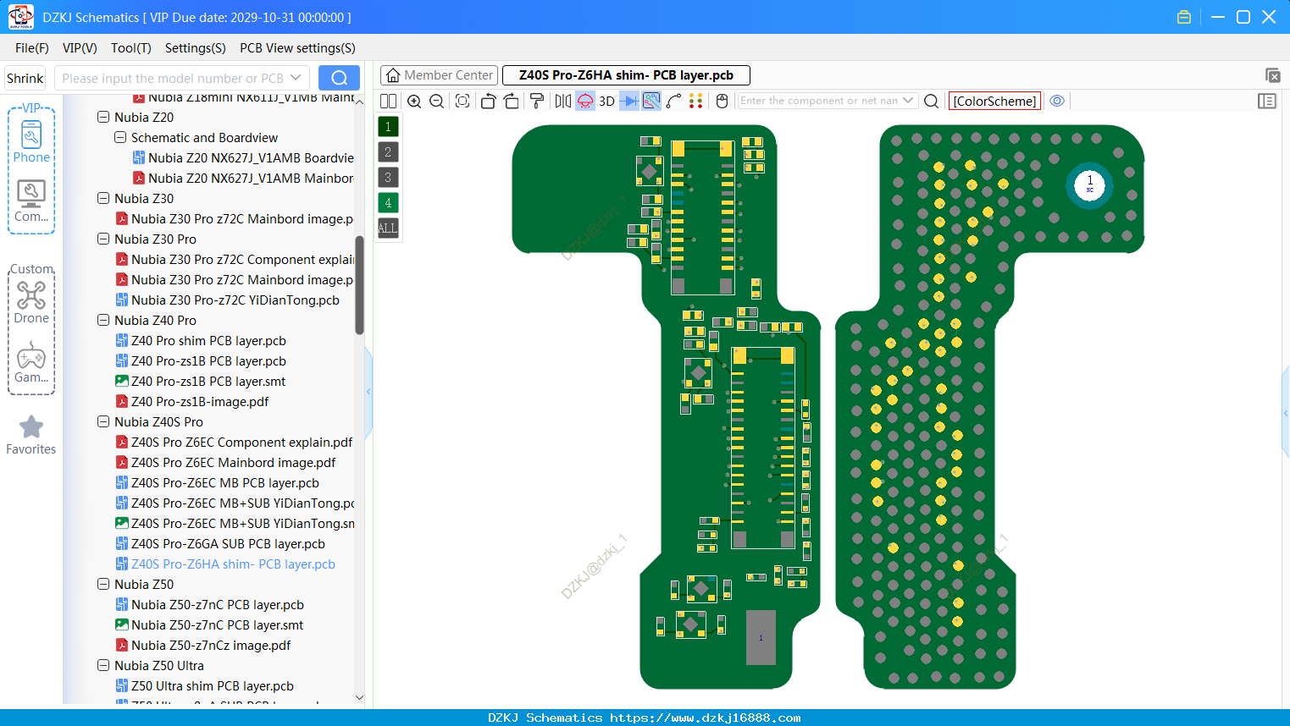The image size is (1290, 726).
Task: Open the component or net name dropdown
Action: [908, 101]
